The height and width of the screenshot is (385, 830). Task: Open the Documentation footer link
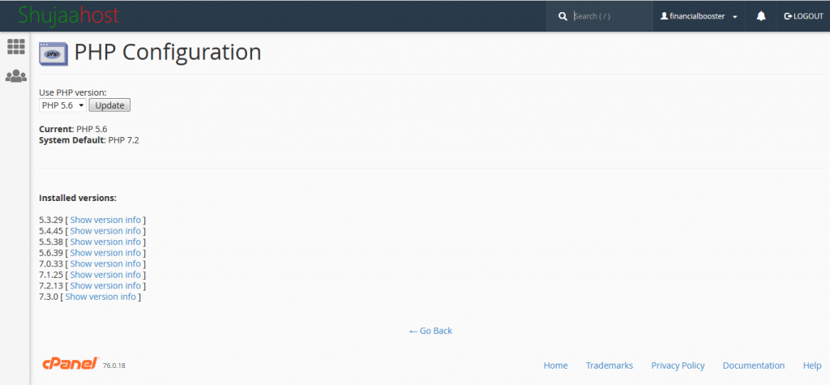coord(754,366)
